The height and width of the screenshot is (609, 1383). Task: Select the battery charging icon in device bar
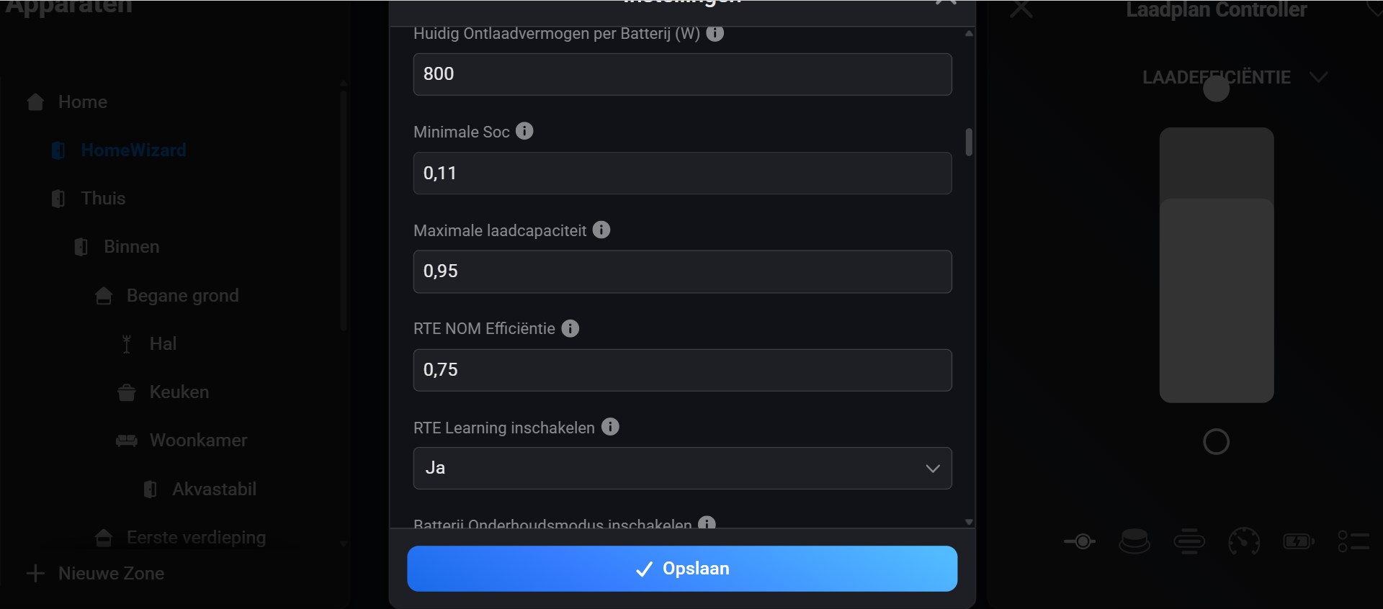tap(1299, 541)
